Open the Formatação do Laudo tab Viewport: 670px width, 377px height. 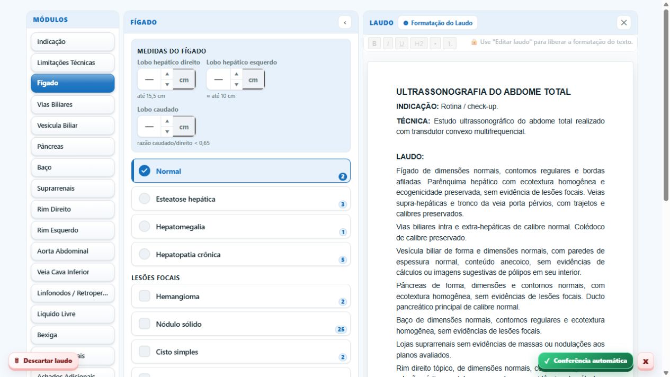point(438,23)
